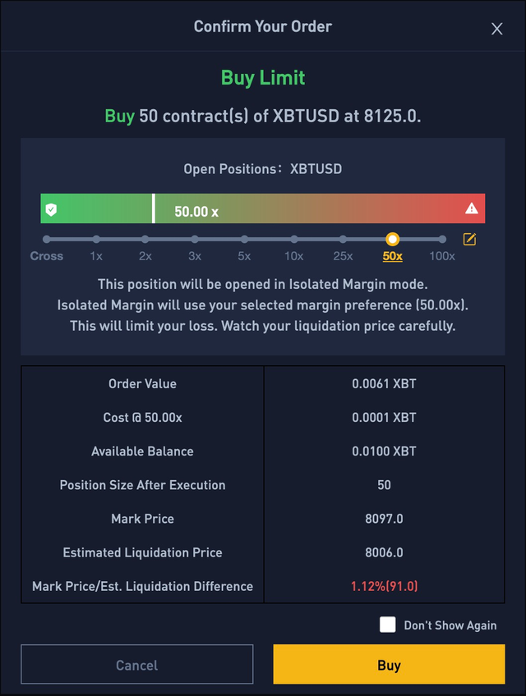Set leverage slider to Cross

[47, 240]
